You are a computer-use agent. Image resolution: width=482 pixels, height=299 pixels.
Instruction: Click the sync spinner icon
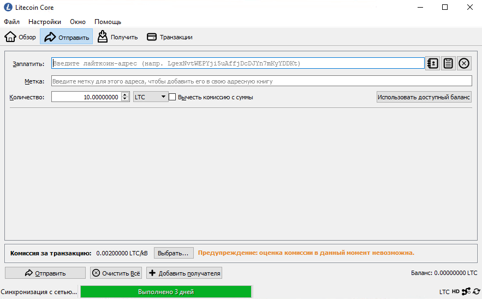click(x=476, y=292)
